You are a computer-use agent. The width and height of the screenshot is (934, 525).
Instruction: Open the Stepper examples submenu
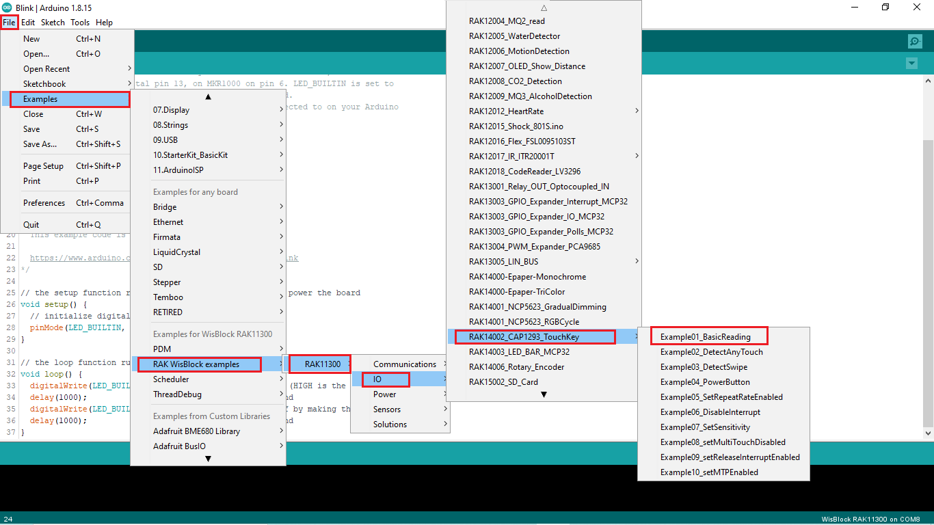point(208,282)
